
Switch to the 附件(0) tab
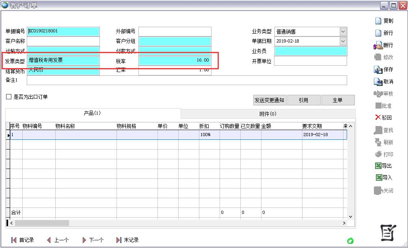click(x=268, y=114)
